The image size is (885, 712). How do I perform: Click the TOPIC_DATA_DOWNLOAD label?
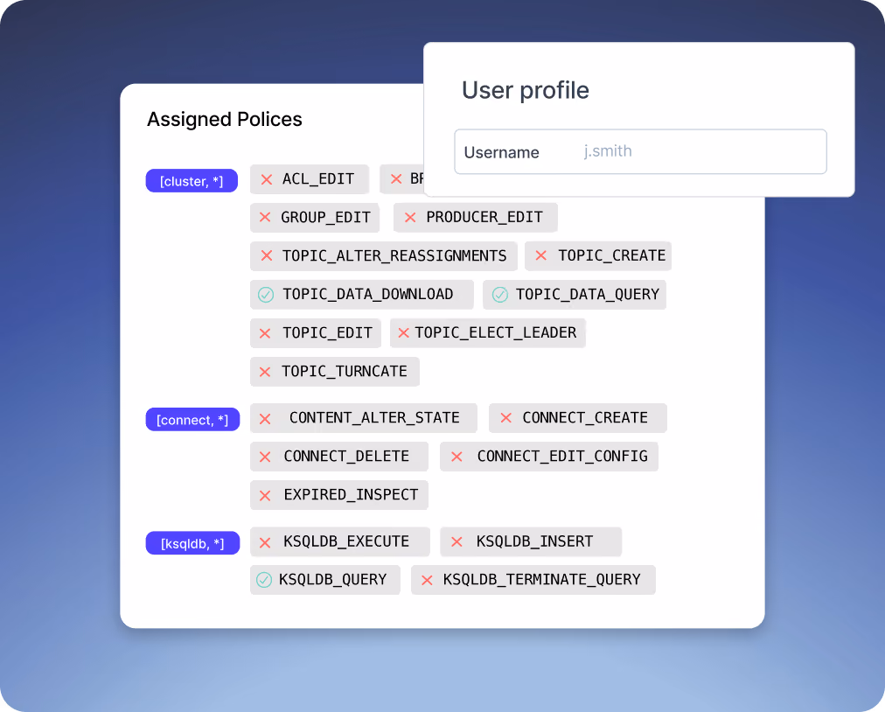coord(368,294)
